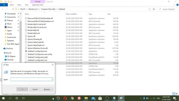Click Cancel in the Run dialog
Image resolution: width=179 pixels, height=101 pixels.
(35, 89)
